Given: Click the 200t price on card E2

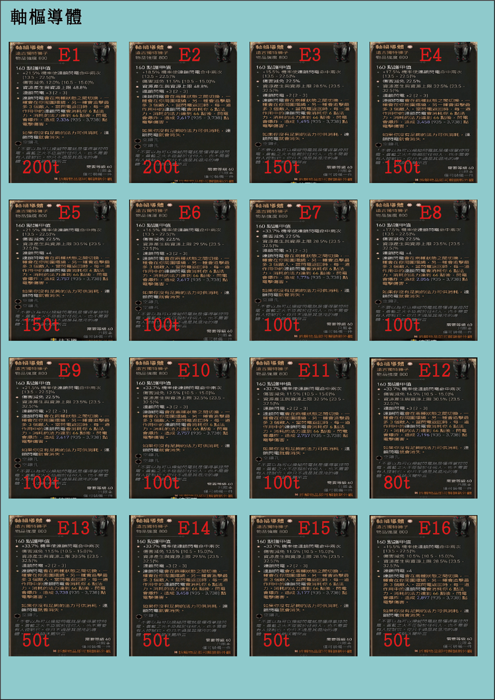Looking at the screenshot, I should click(162, 168).
